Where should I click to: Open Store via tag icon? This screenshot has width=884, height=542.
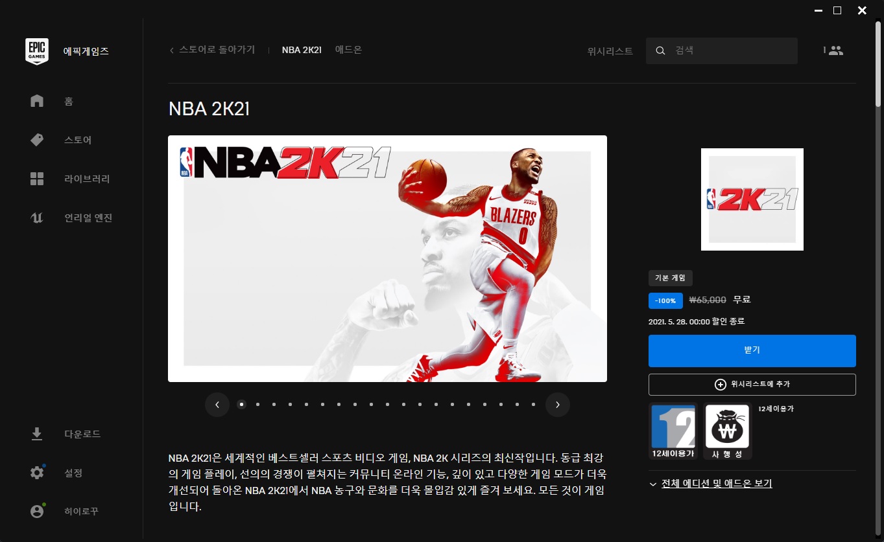click(37, 140)
